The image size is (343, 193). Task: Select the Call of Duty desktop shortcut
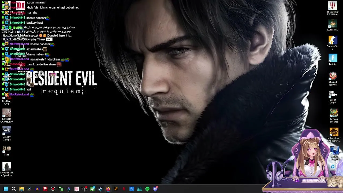coord(333,97)
